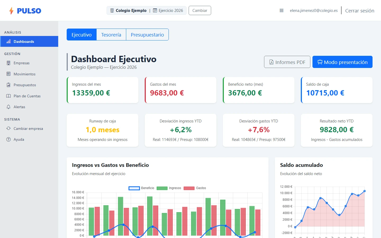Click the presentation screen icon in Modo presentación
Image resolution: width=381 pixels, height=238 pixels.
[320, 62]
